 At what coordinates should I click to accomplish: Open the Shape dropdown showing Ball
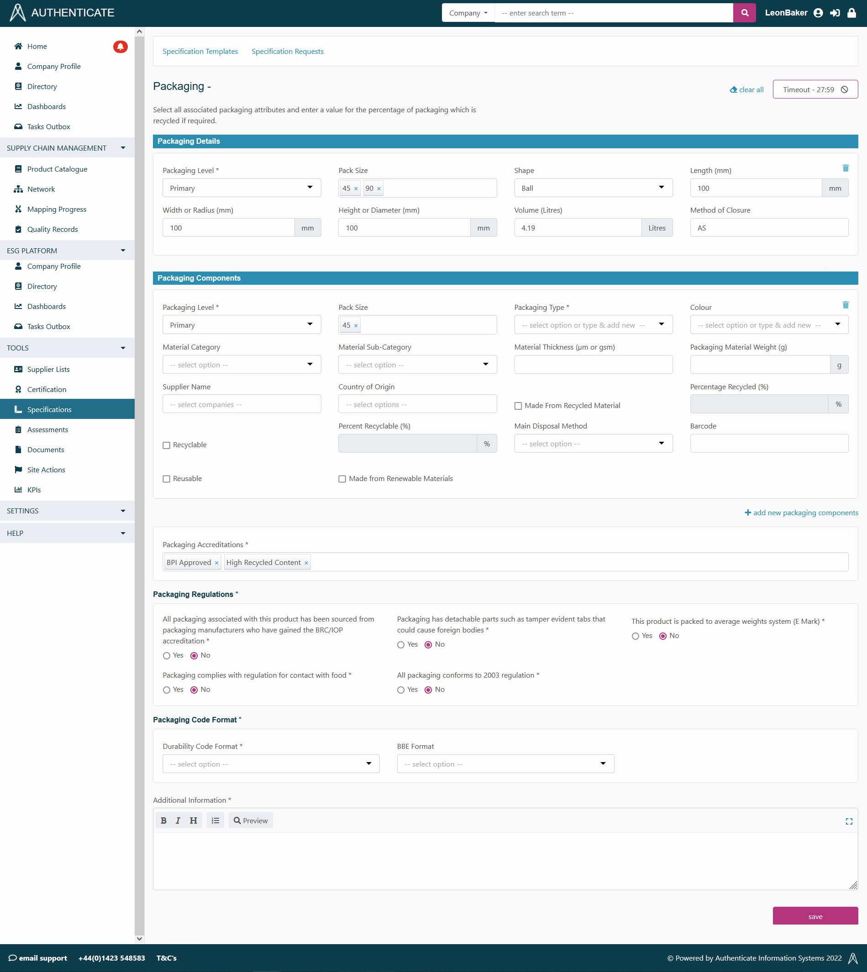593,188
